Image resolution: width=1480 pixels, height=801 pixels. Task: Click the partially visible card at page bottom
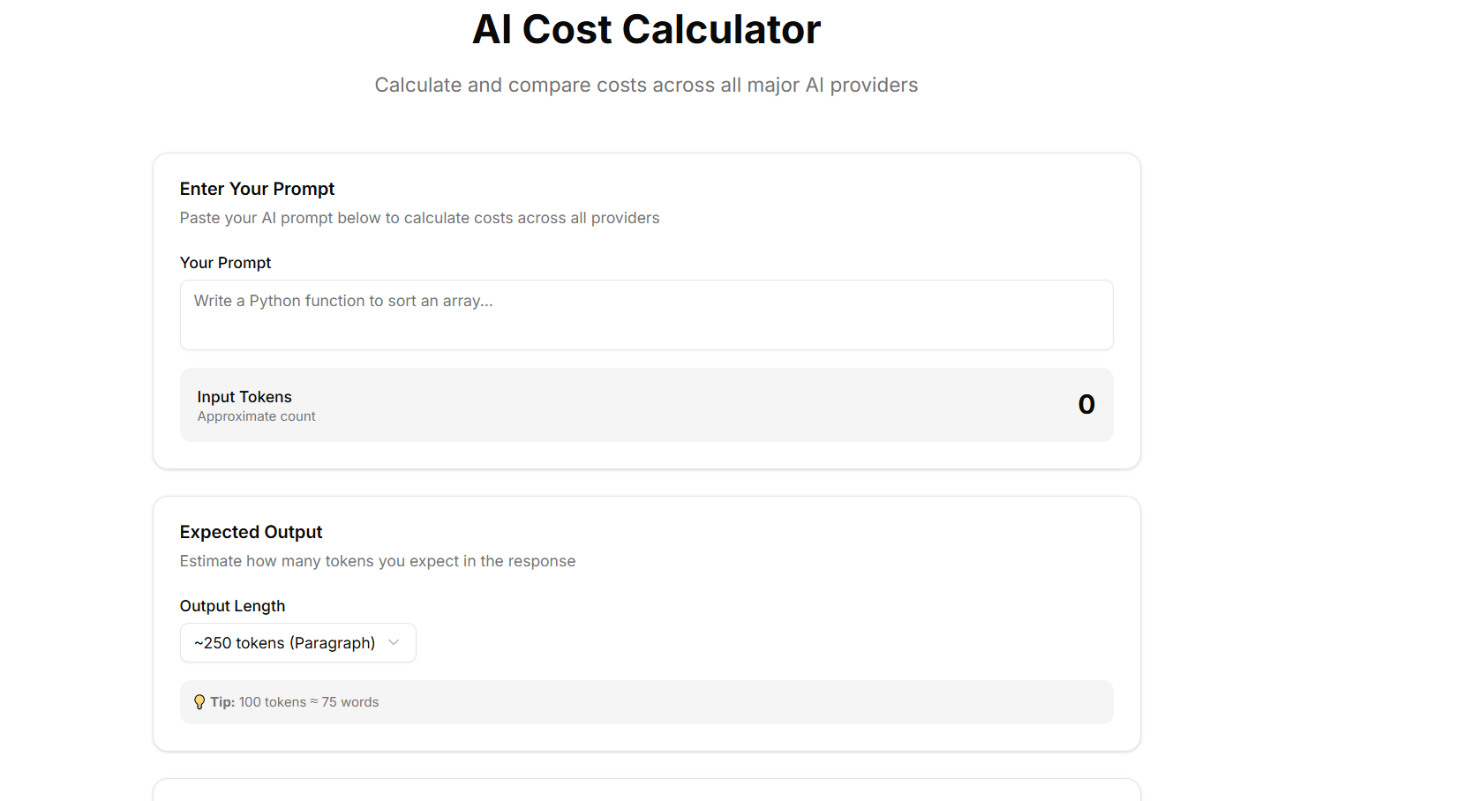click(646, 792)
